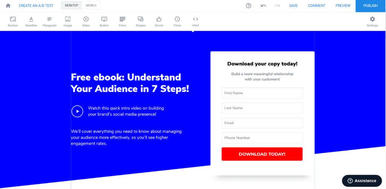This screenshot has height=189, width=386.
Task: Redo the last change
Action: 277,6
